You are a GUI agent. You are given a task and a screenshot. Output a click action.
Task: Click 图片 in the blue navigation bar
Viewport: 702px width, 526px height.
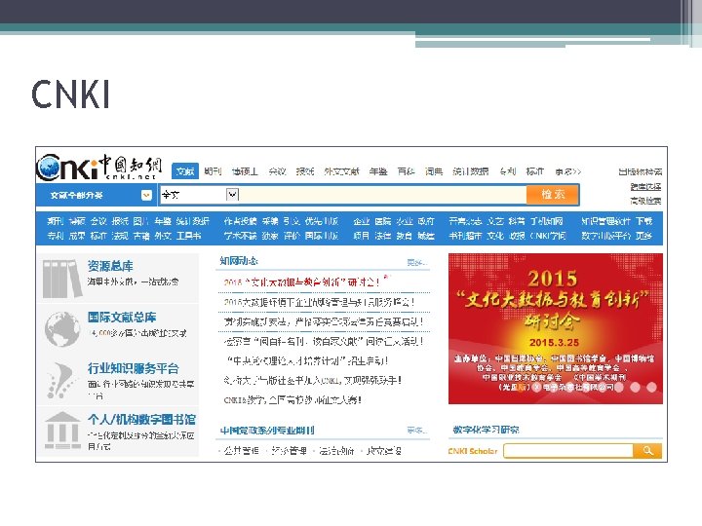point(140,221)
